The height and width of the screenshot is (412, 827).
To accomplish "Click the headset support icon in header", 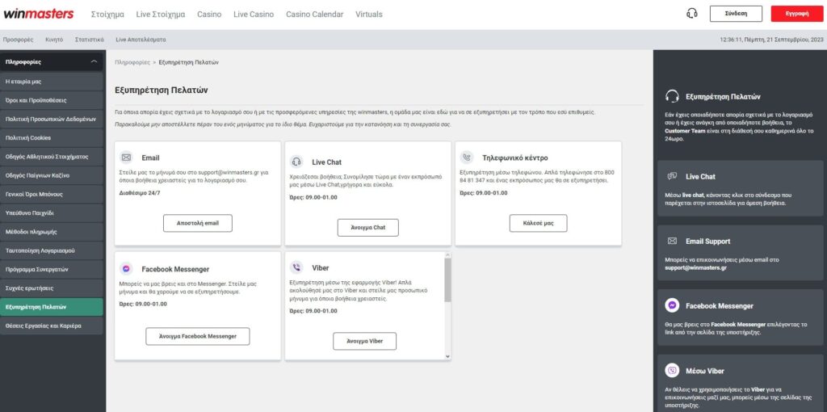I will click(x=691, y=14).
